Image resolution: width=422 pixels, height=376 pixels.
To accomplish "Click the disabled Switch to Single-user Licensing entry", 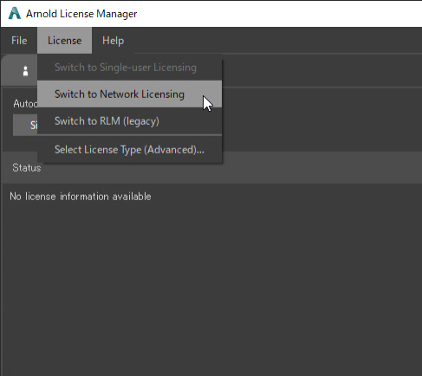I will (129, 68).
